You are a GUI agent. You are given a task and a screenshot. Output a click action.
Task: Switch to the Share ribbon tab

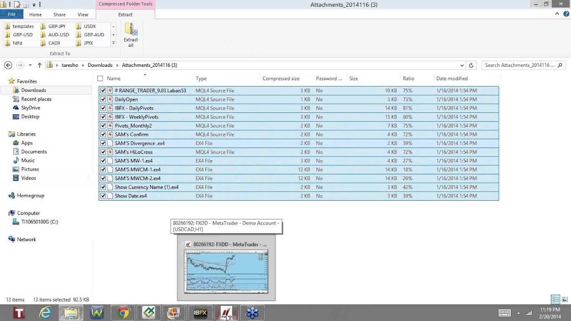click(x=59, y=15)
